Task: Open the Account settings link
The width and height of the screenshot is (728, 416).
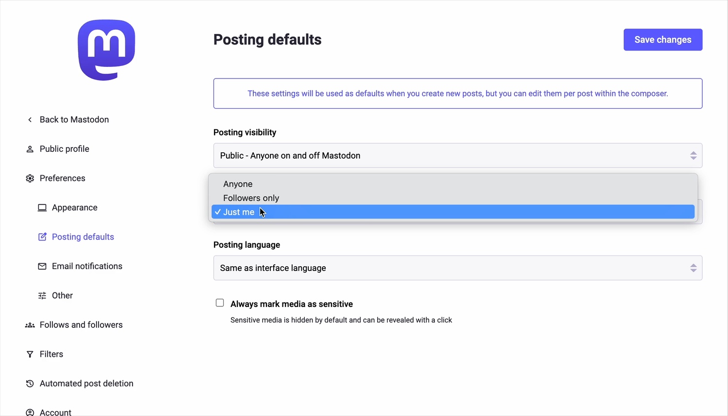Action: point(55,412)
